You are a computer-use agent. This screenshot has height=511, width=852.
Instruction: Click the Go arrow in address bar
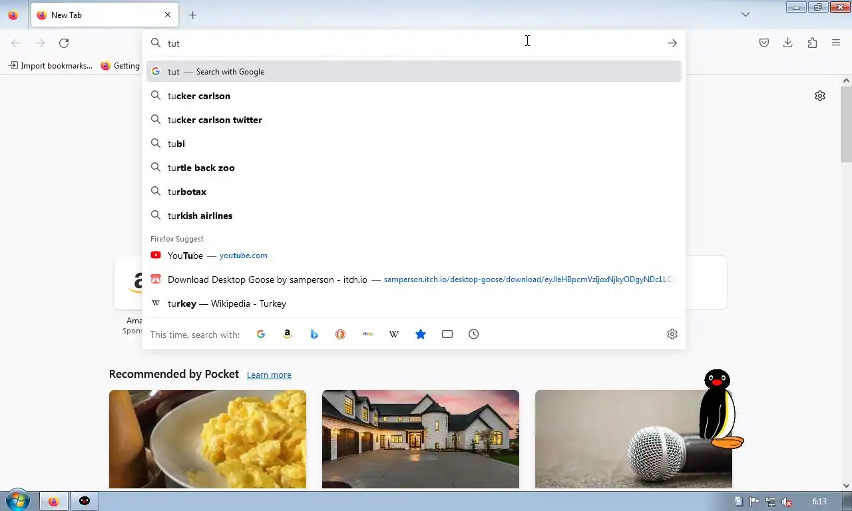(672, 43)
